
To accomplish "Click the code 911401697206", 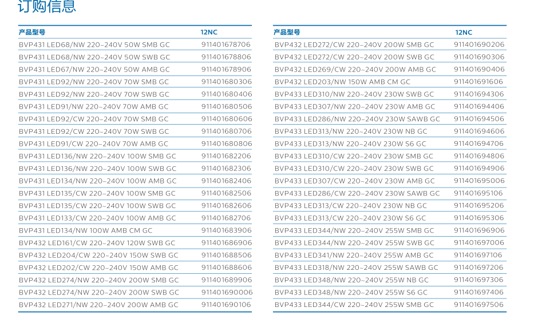I will point(479,268).
